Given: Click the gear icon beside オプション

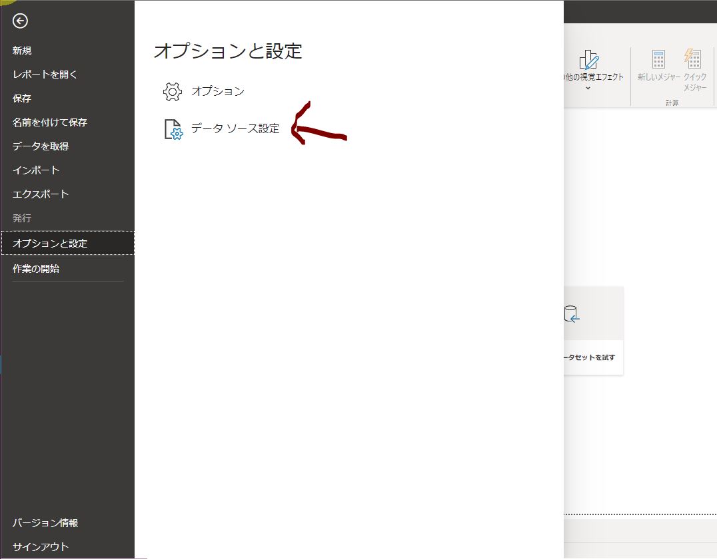Looking at the screenshot, I should [173, 92].
